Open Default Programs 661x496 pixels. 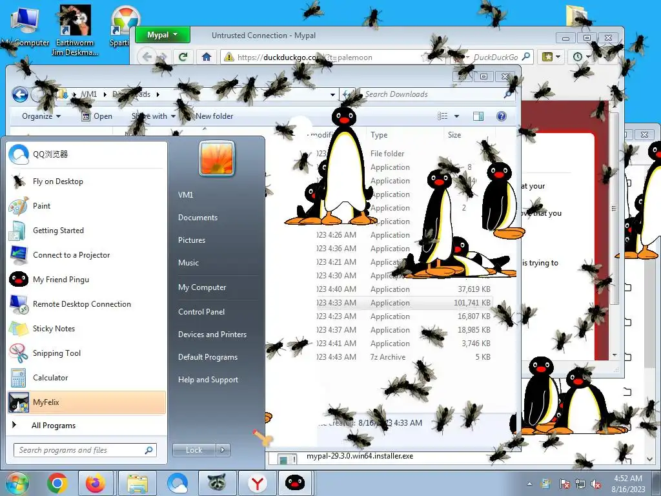point(208,357)
